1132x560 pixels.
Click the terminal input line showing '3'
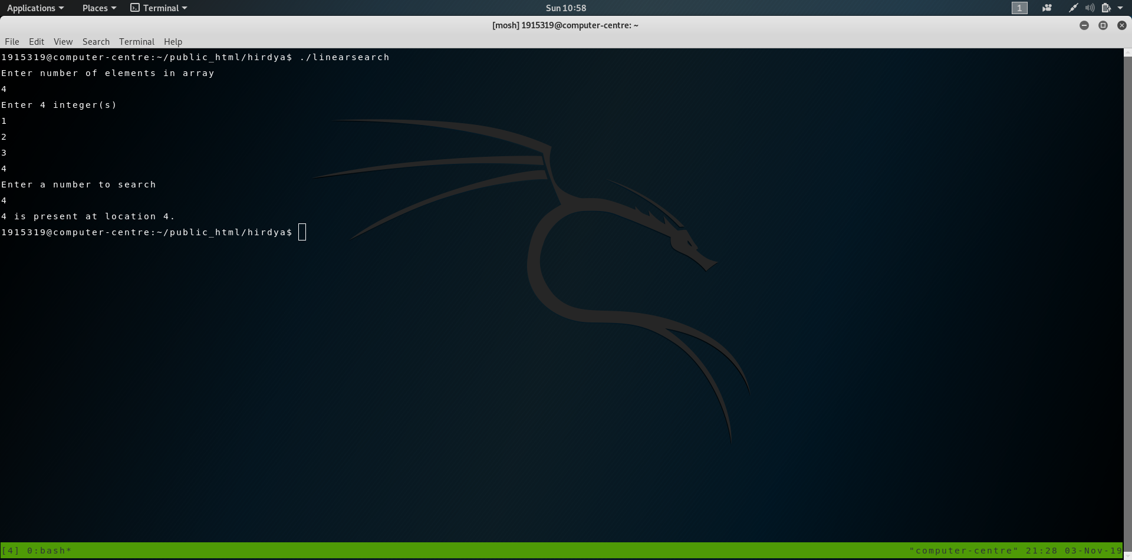pyautogui.click(x=4, y=153)
